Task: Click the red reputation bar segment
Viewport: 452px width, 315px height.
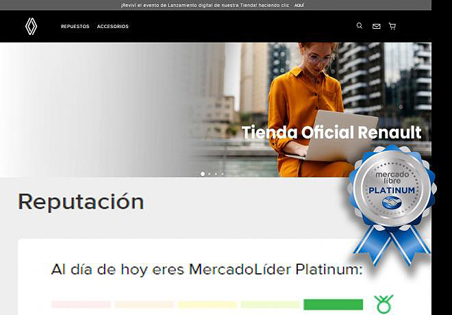Action: (x=81, y=304)
